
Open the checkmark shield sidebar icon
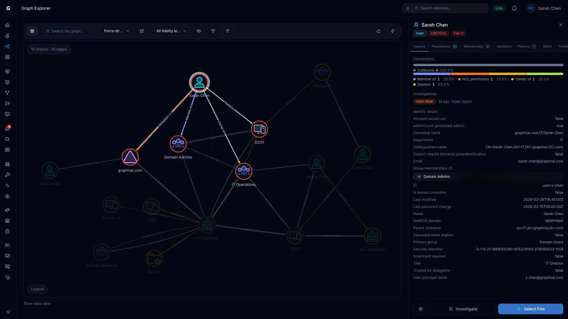pos(7,82)
